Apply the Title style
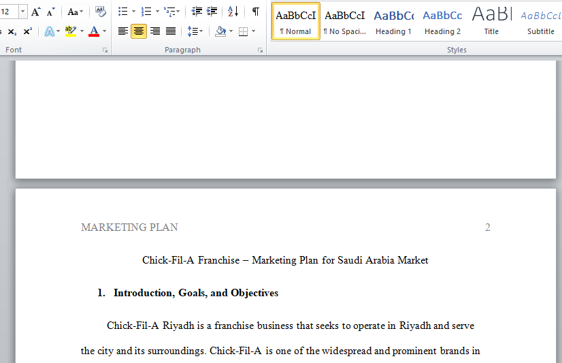 [x=491, y=21]
